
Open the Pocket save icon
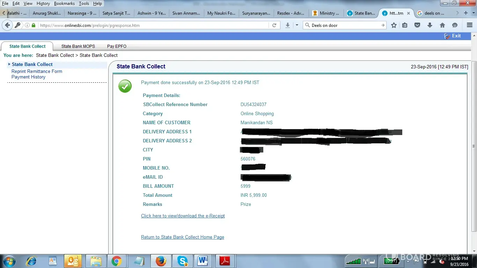click(x=417, y=25)
